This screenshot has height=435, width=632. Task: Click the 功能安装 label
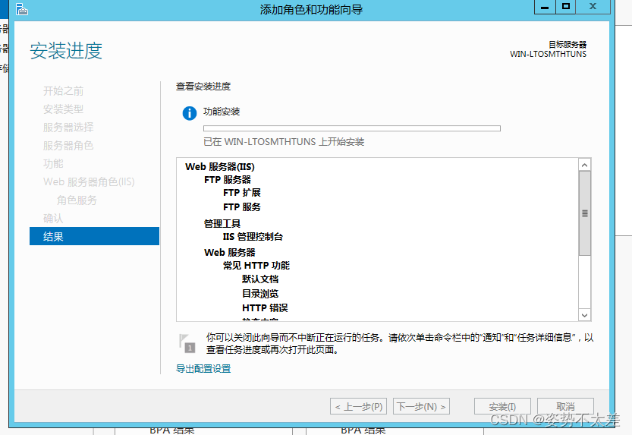[x=222, y=112]
